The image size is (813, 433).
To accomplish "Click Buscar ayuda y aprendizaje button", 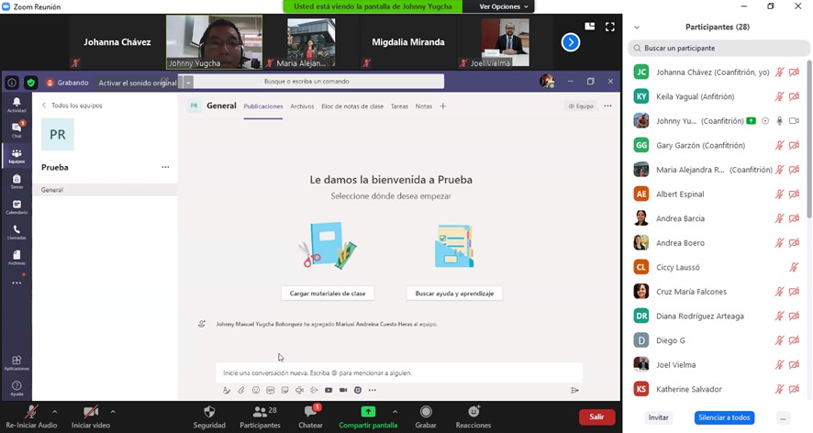I will [x=454, y=294].
